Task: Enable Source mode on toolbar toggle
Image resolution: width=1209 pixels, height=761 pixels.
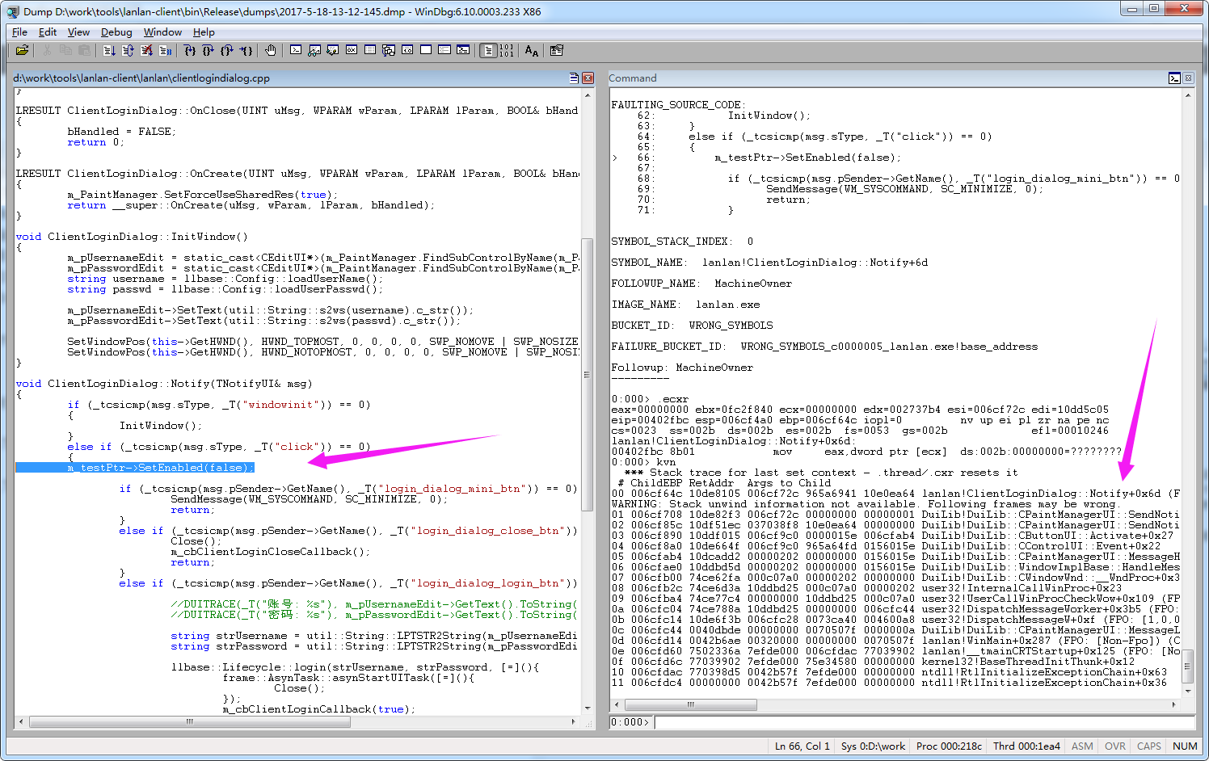Action: click(488, 50)
